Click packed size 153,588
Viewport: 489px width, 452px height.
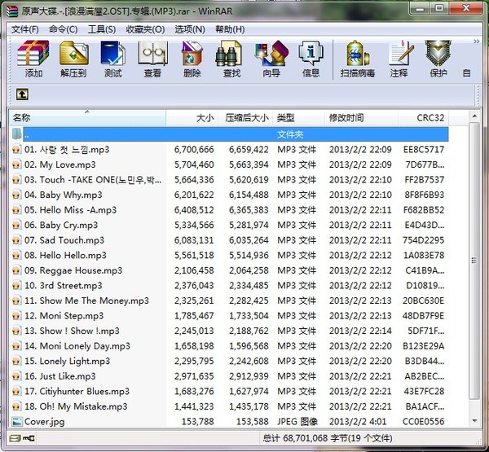click(253, 422)
